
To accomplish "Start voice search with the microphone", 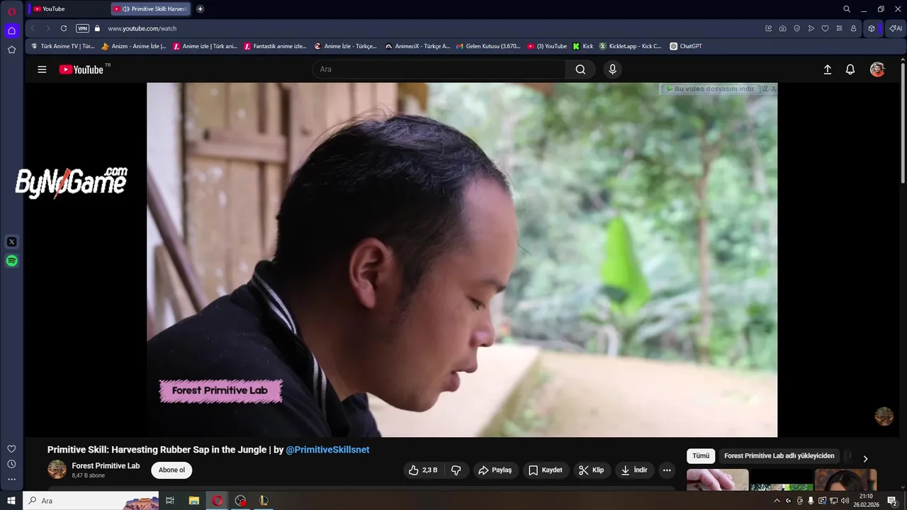I will coord(613,69).
